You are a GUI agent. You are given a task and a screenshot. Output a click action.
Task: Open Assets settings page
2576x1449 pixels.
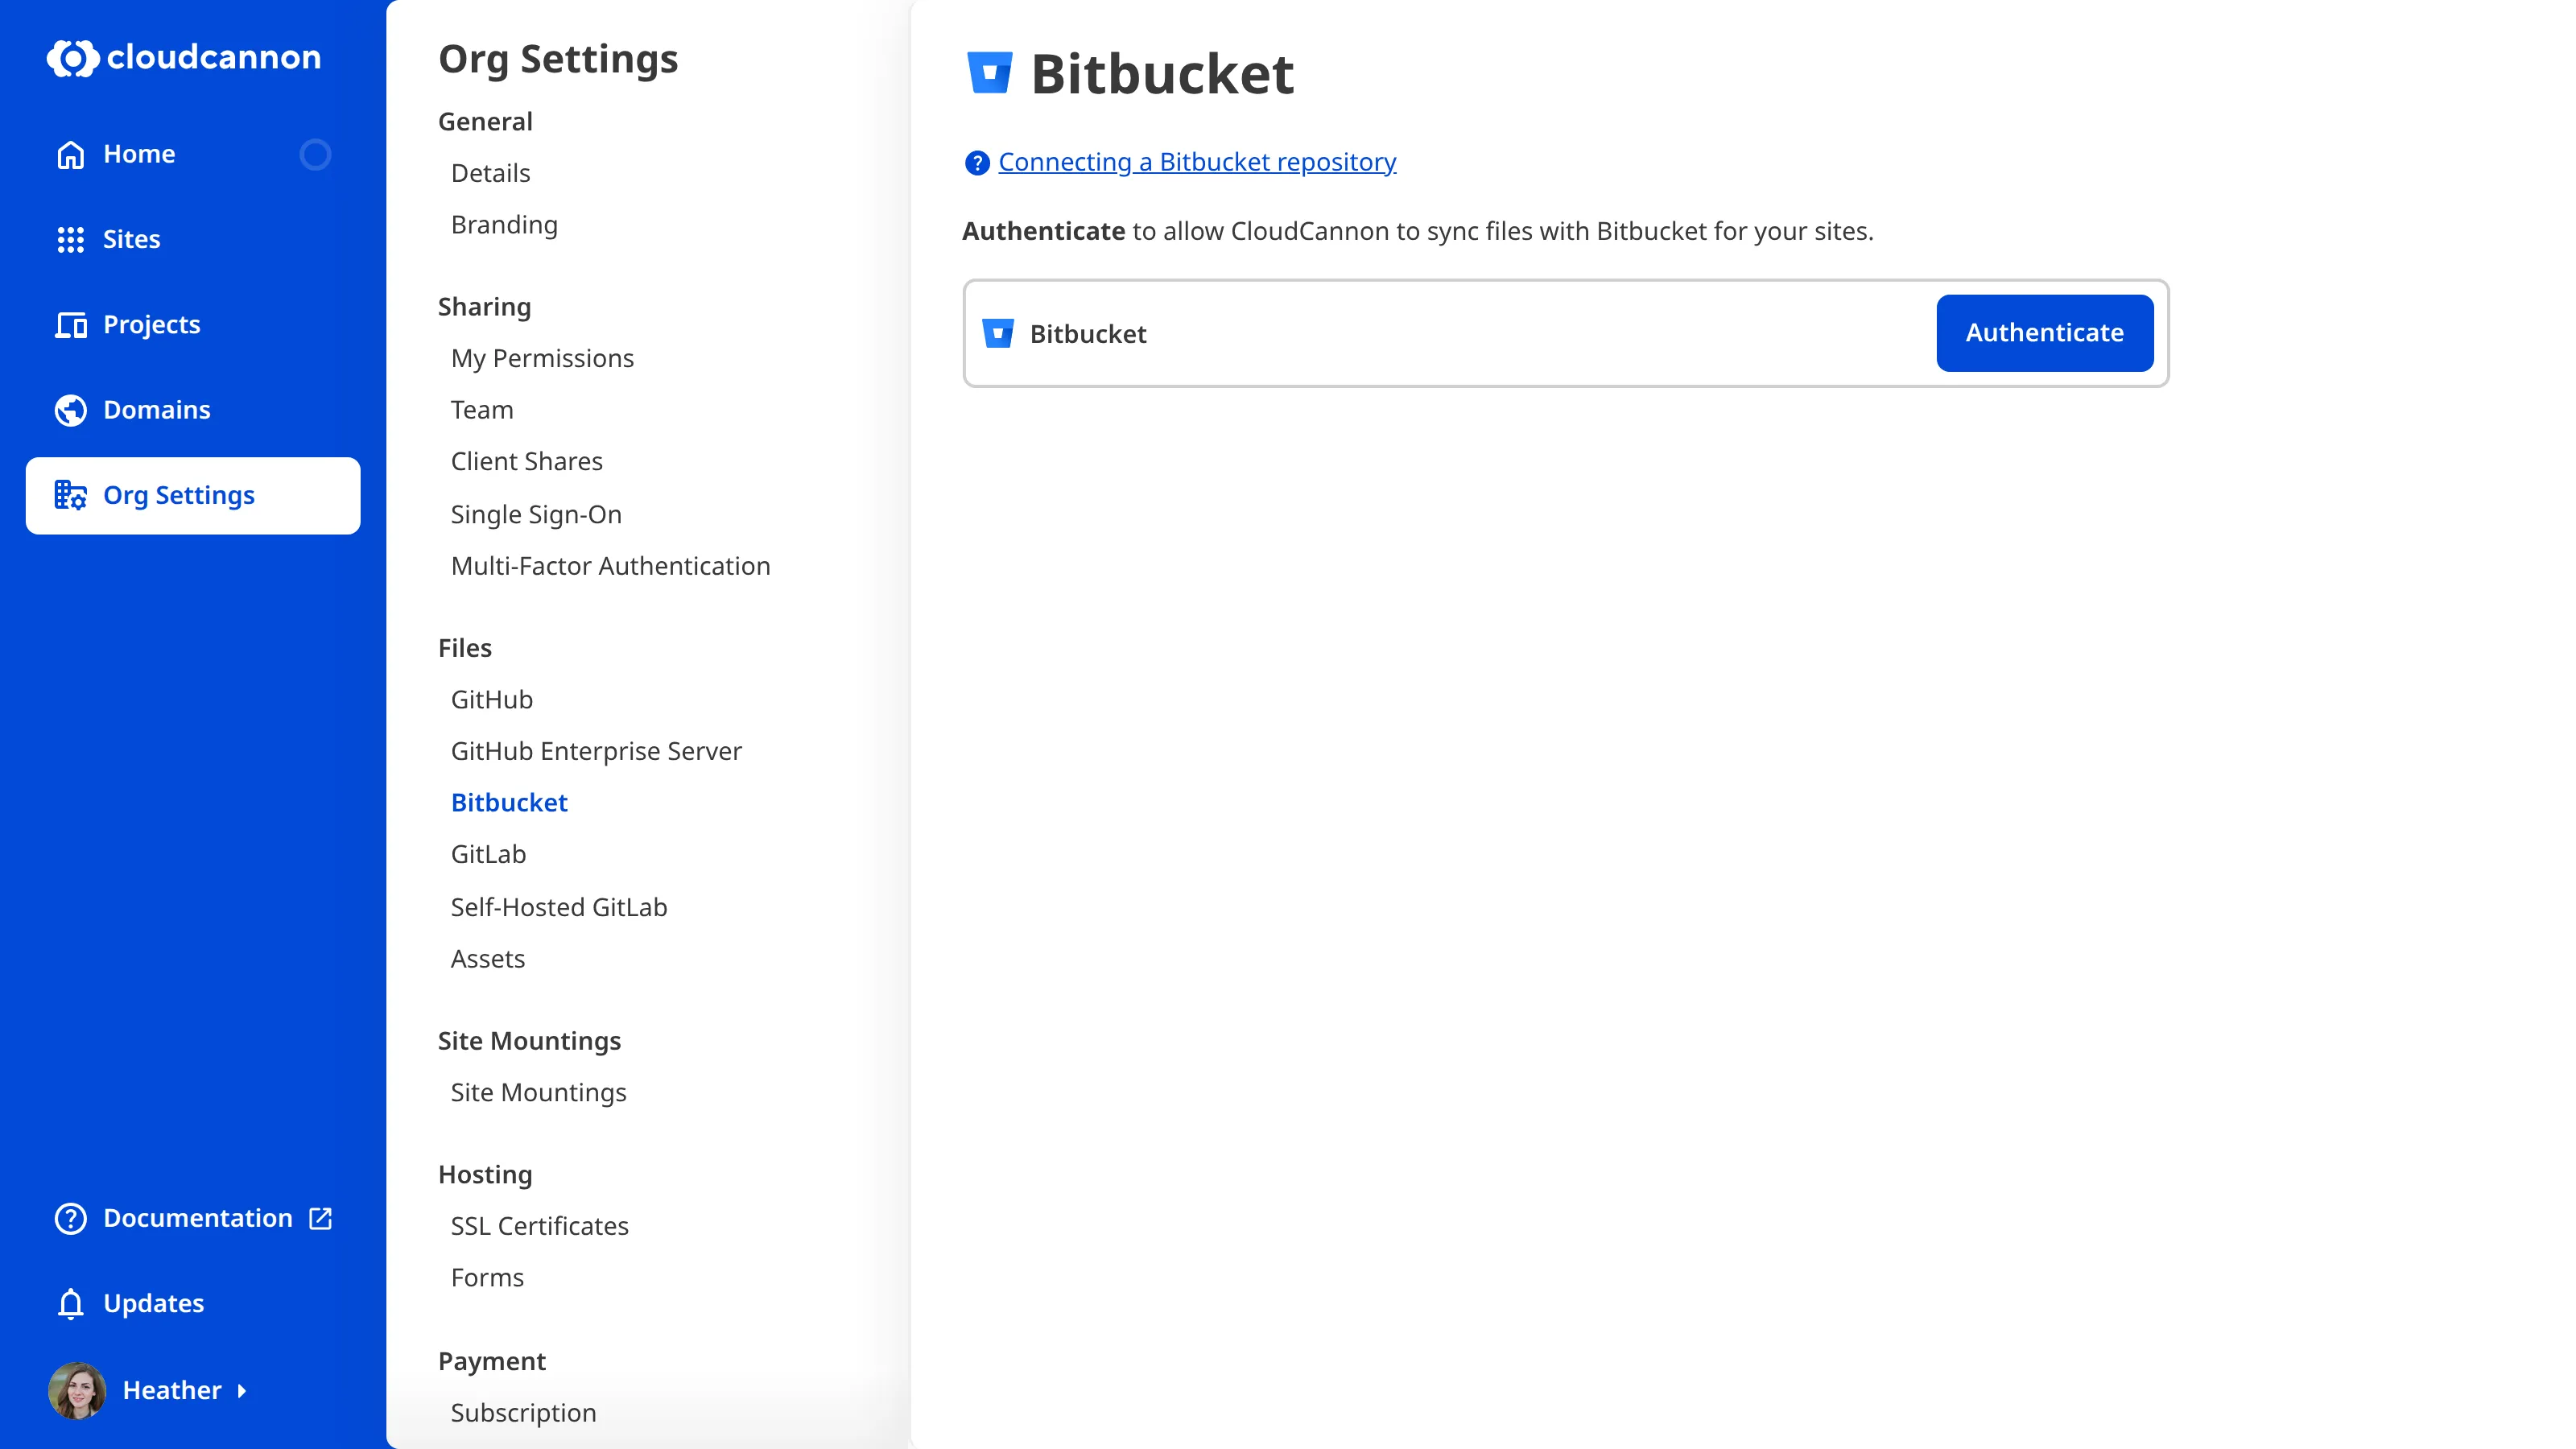point(487,958)
